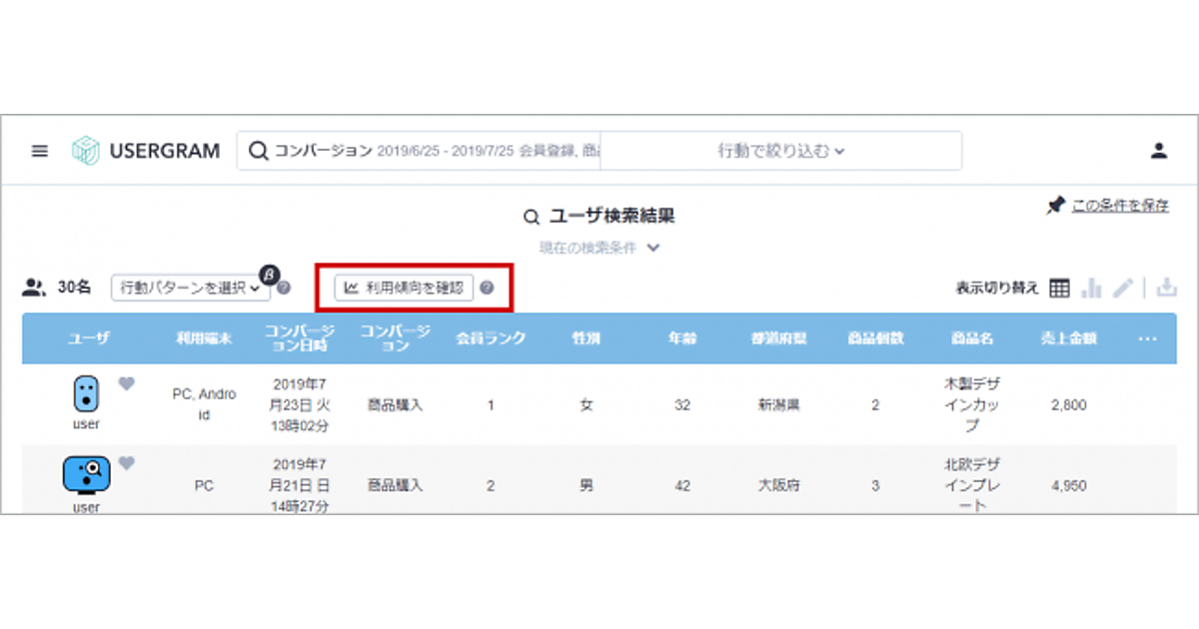Open 行動パターンを選択 dropdown
Viewport: 1199px width, 629px height.
(x=190, y=288)
